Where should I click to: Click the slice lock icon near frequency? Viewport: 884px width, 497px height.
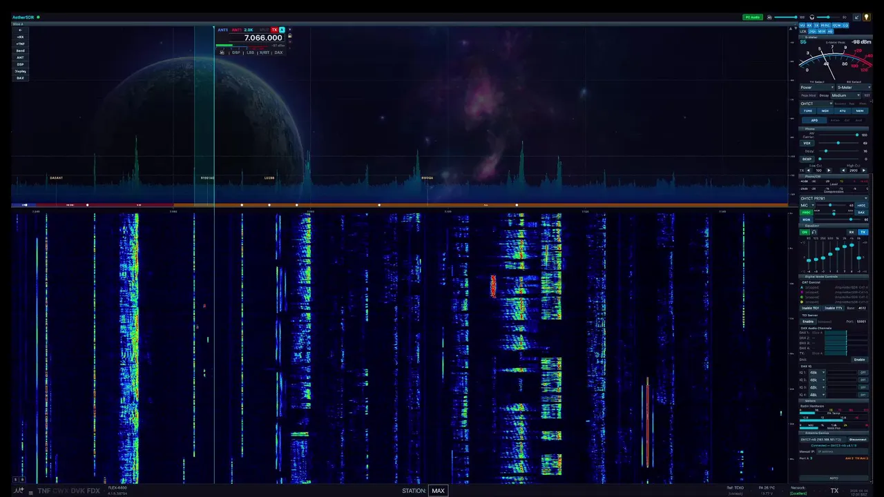click(x=290, y=36)
